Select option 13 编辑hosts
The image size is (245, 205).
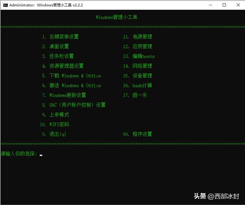[139, 56]
